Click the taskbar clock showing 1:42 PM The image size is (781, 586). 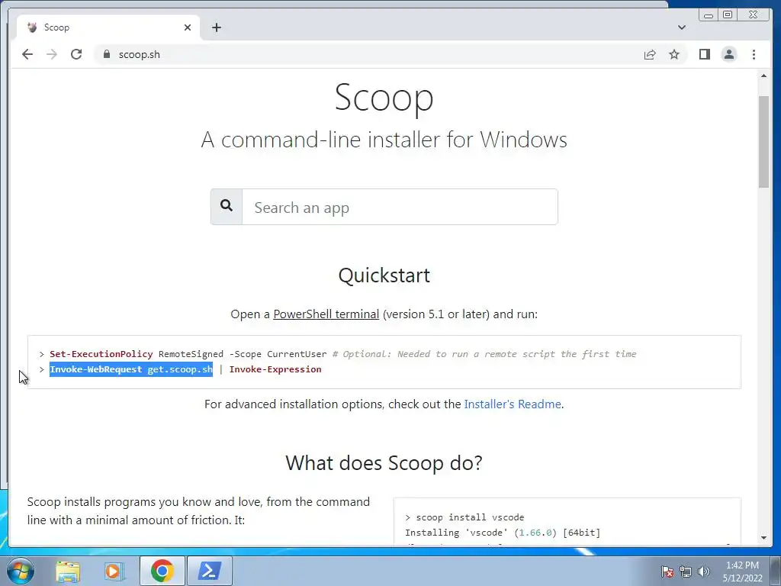742,572
